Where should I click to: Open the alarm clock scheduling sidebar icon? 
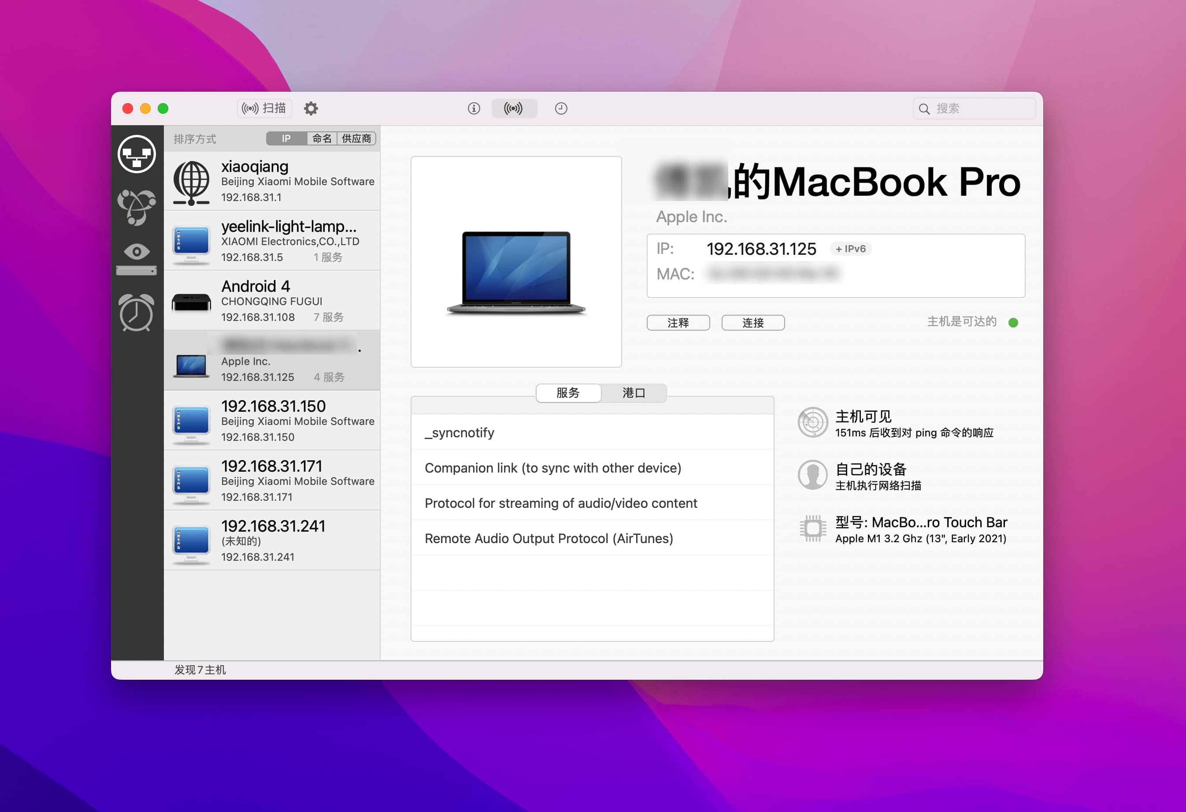click(x=136, y=312)
